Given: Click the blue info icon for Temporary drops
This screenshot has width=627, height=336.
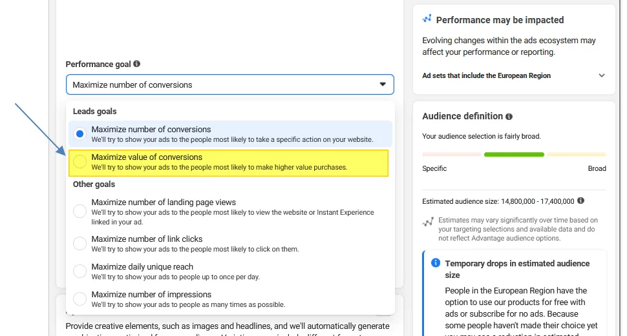Looking at the screenshot, I should (x=436, y=263).
